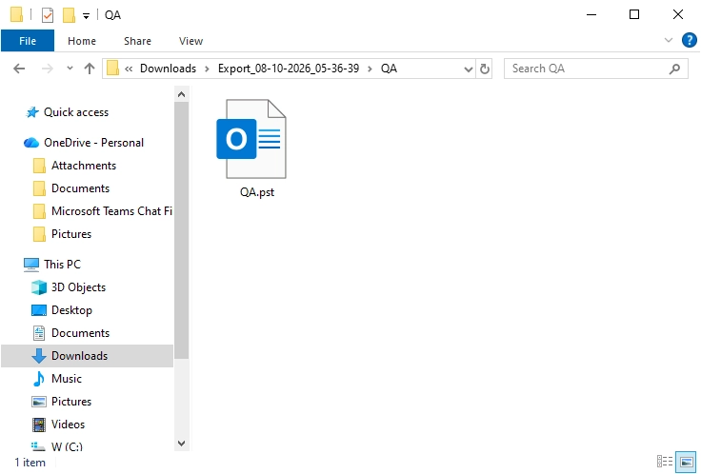Click the QA breadcrumb in address bar
Image resolution: width=701 pixels, height=474 pixels.
(x=389, y=69)
